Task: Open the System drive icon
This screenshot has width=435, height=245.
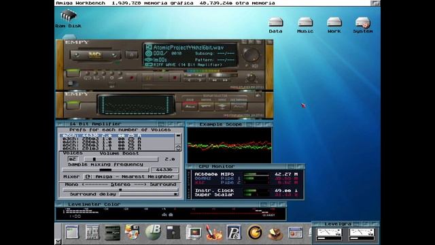Action: click(363, 25)
